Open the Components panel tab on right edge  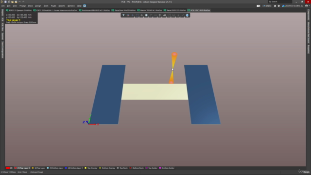pyautogui.click(x=309, y=14)
